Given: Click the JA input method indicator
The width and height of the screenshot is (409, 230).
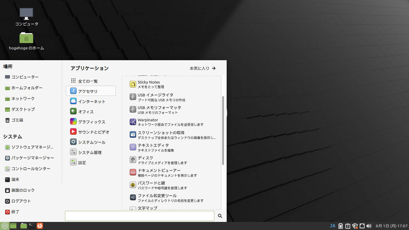Looking at the screenshot, I should click(x=333, y=226).
